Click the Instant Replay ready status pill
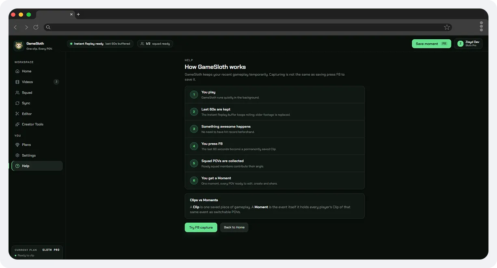Image resolution: width=497 pixels, height=268 pixels. [100, 44]
